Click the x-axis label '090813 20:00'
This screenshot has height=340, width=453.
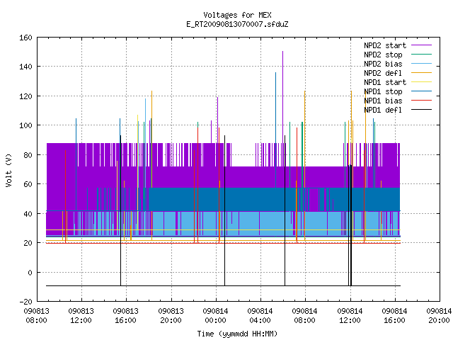[171, 316]
